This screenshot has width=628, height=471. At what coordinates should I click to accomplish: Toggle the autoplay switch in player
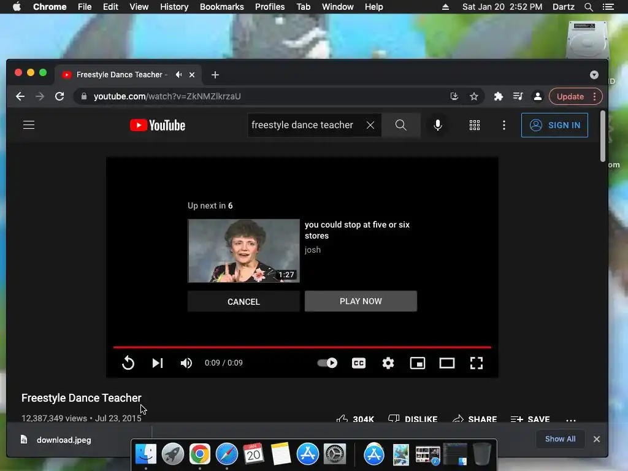point(327,363)
